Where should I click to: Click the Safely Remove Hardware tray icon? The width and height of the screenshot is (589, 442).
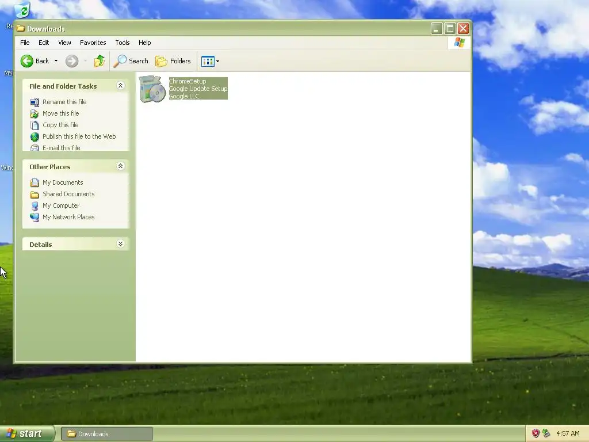[546, 433]
